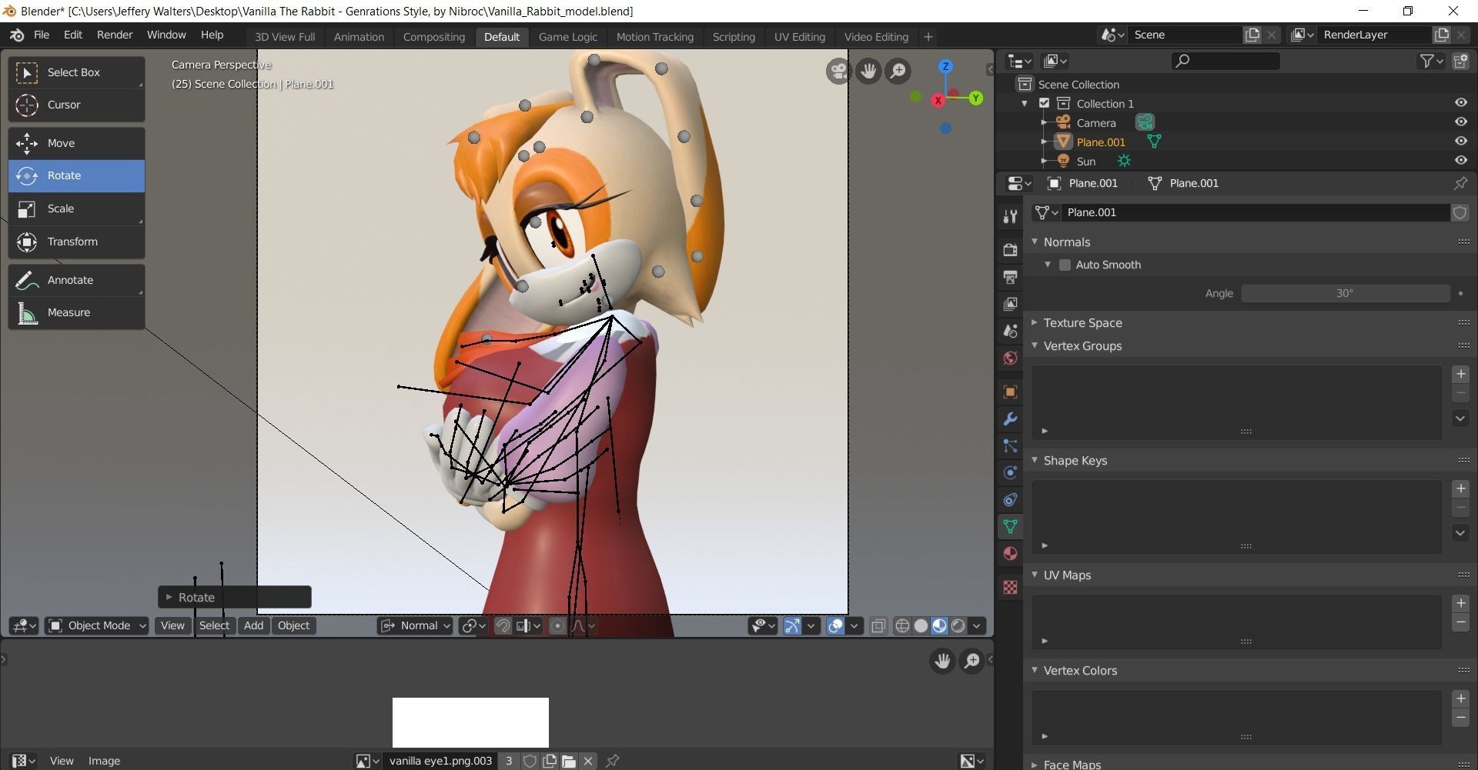
Task: Click the Blender logo menu icon
Action: click(x=17, y=35)
